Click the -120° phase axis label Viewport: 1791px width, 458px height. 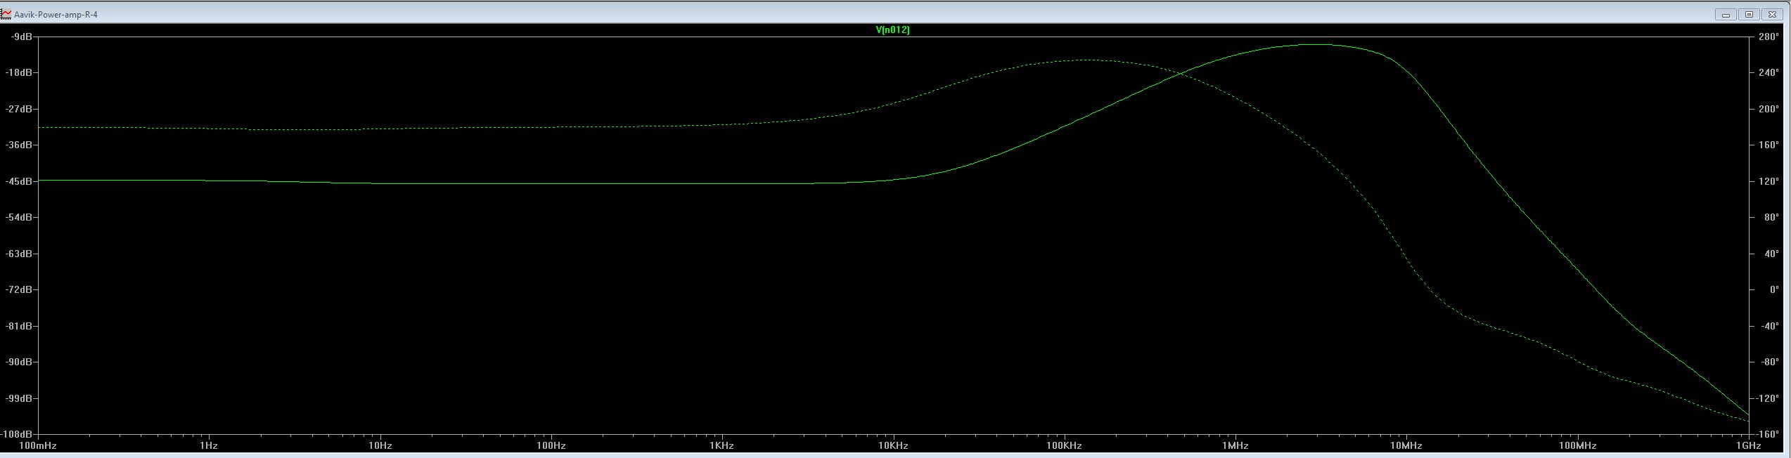click(x=1767, y=398)
